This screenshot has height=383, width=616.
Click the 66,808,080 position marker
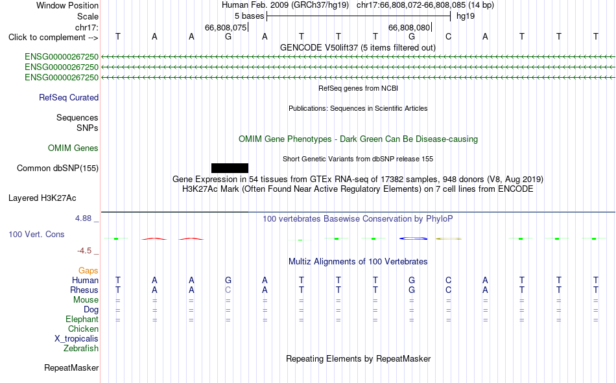410,27
